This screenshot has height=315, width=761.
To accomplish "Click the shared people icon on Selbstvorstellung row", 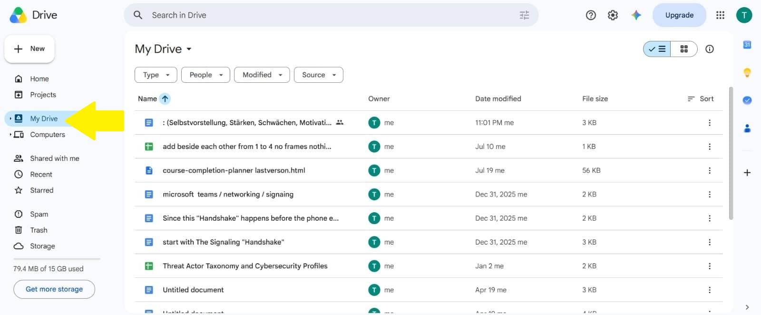I will [x=340, y=123].
